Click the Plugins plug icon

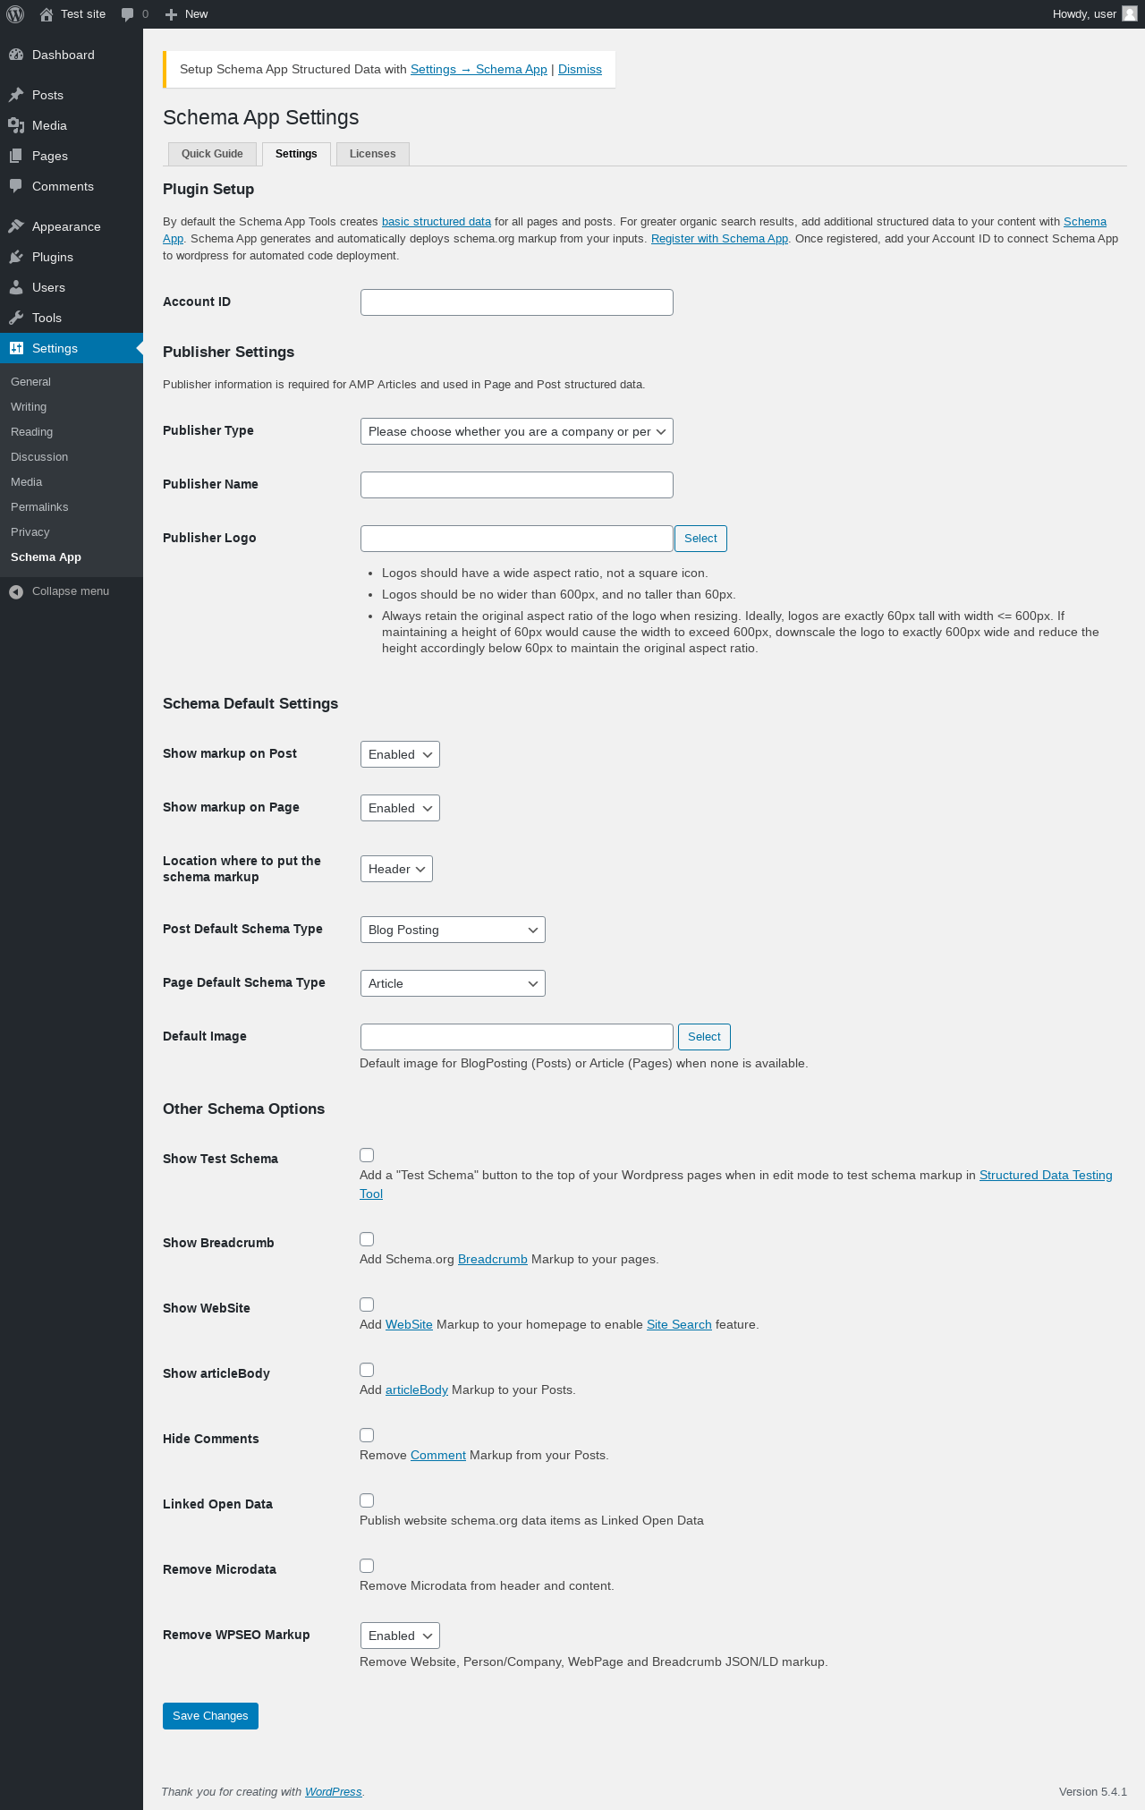click(16, 257)
